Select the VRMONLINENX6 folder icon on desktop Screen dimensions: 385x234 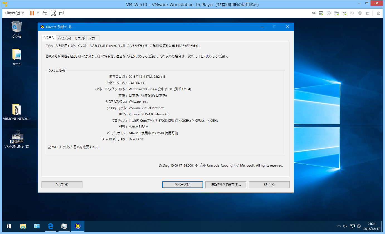(17, 112)
